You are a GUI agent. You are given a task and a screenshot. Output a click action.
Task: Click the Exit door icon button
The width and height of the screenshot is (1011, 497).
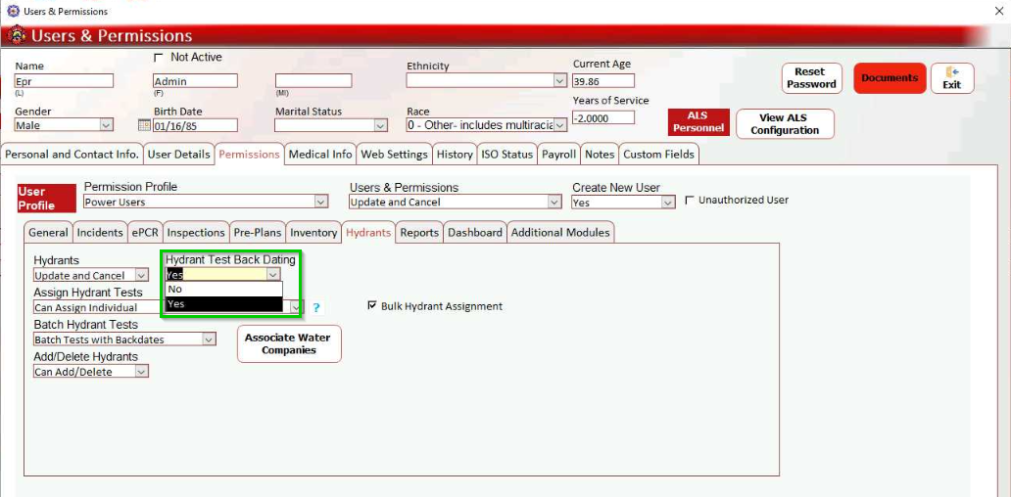tap(951, 78)
